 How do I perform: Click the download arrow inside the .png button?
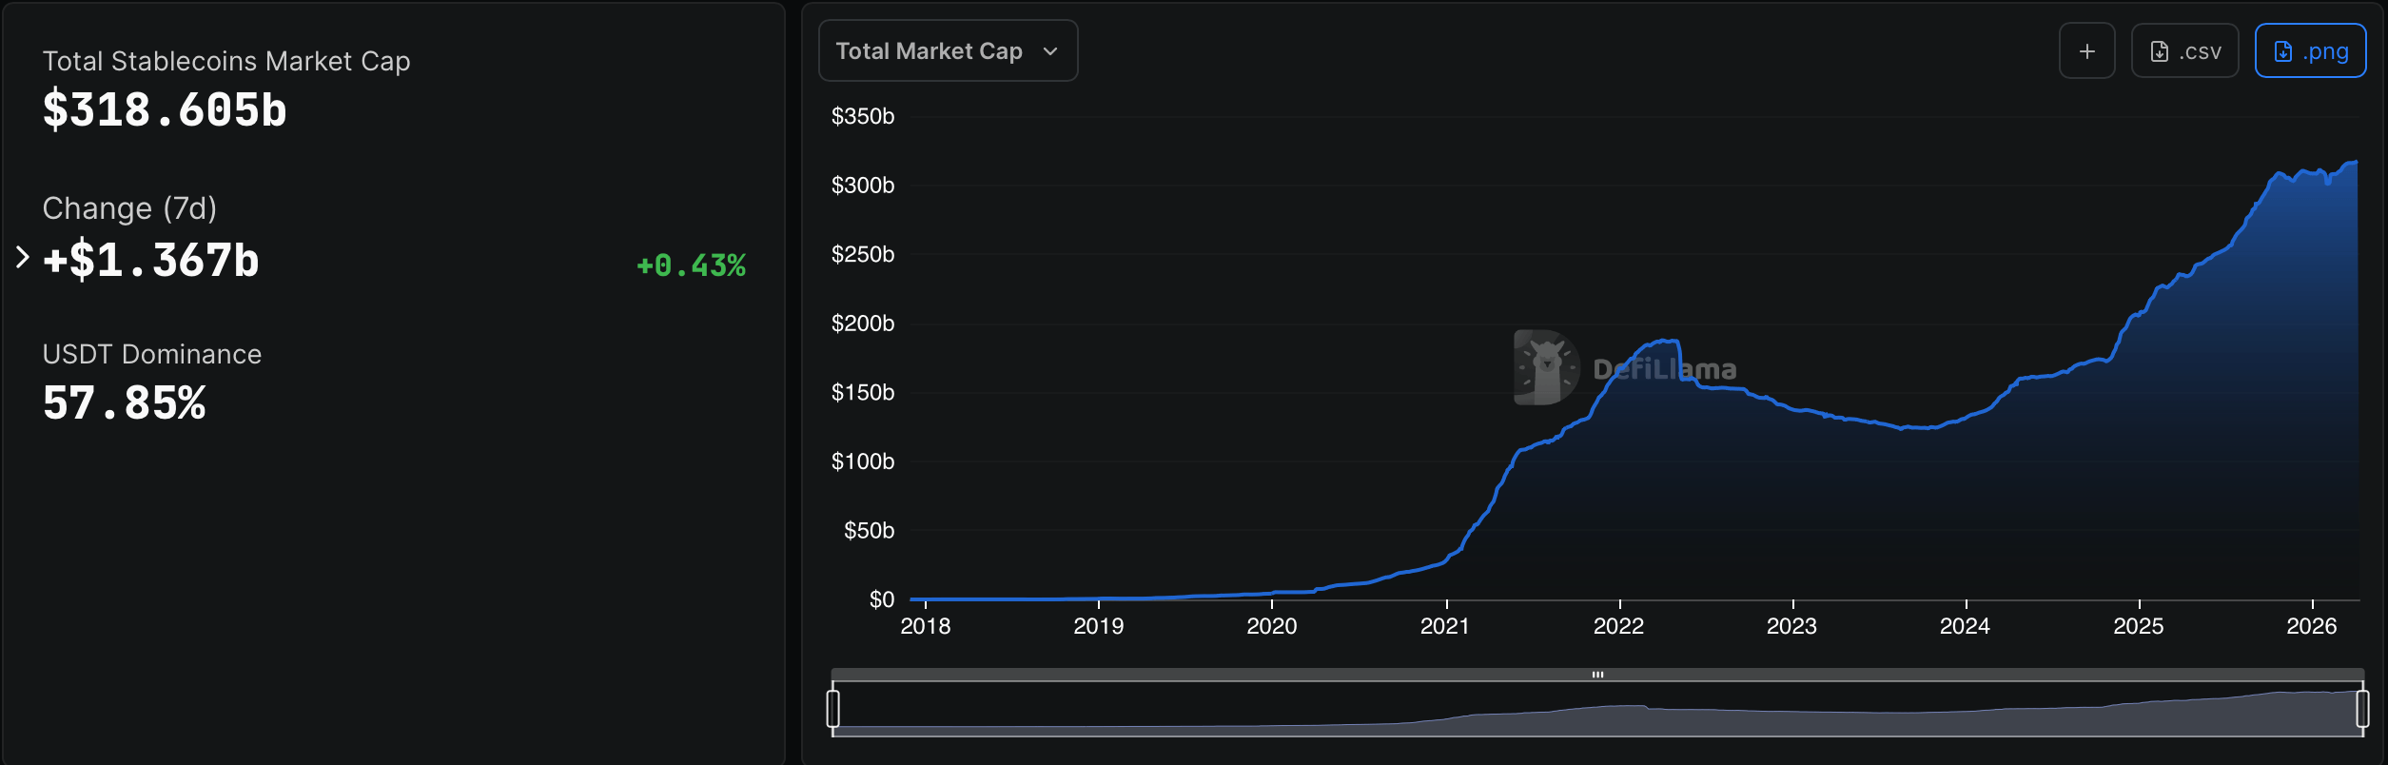coord(2284,51)
